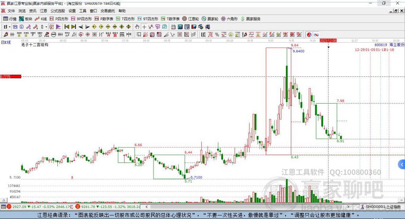Click the stock code 600619
The image size is (405, 219).
click(x=381, y=45)
